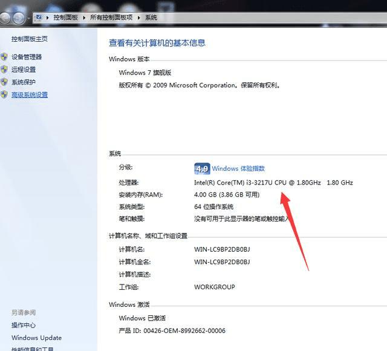Click 计算机全名 value WIN-LC9BP2DB0BJ
Screen dimensions: 387x351
pos(222,262)
